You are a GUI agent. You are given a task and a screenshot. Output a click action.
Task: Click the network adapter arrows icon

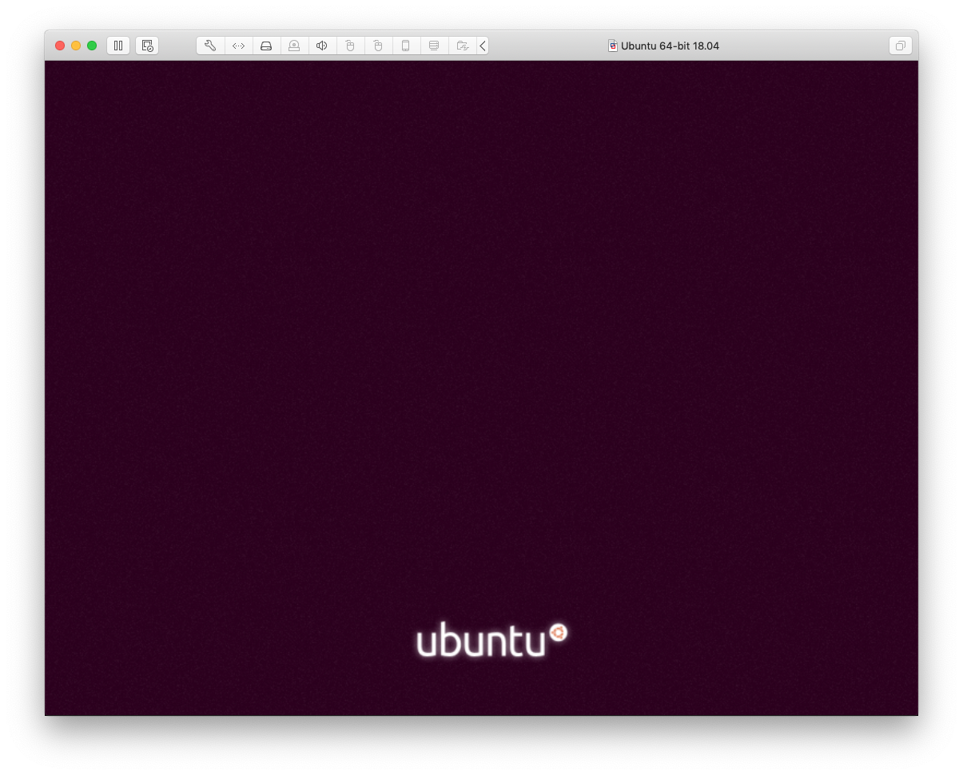238,46
